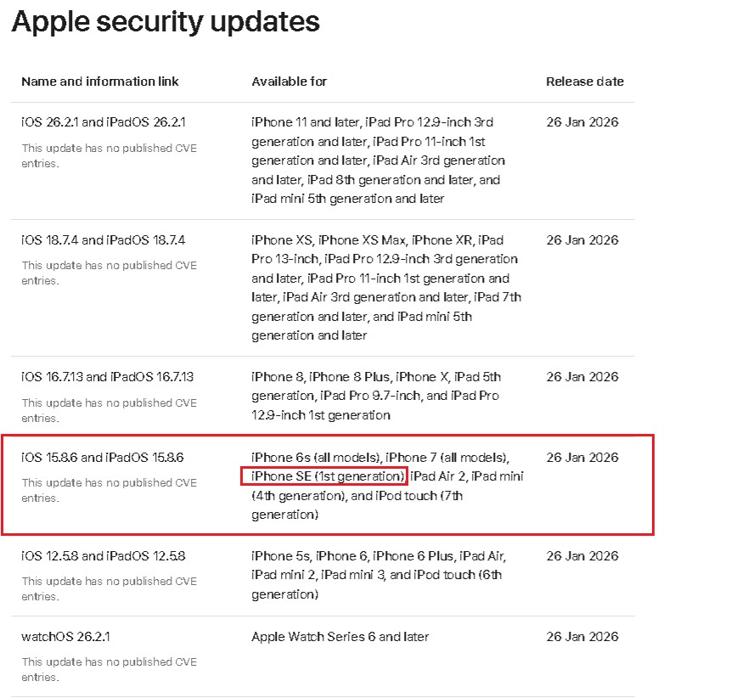Click Apple Watch Series 6 and later text
The image size is (742, 698).
pyautogui.click(x=340, y=637)
